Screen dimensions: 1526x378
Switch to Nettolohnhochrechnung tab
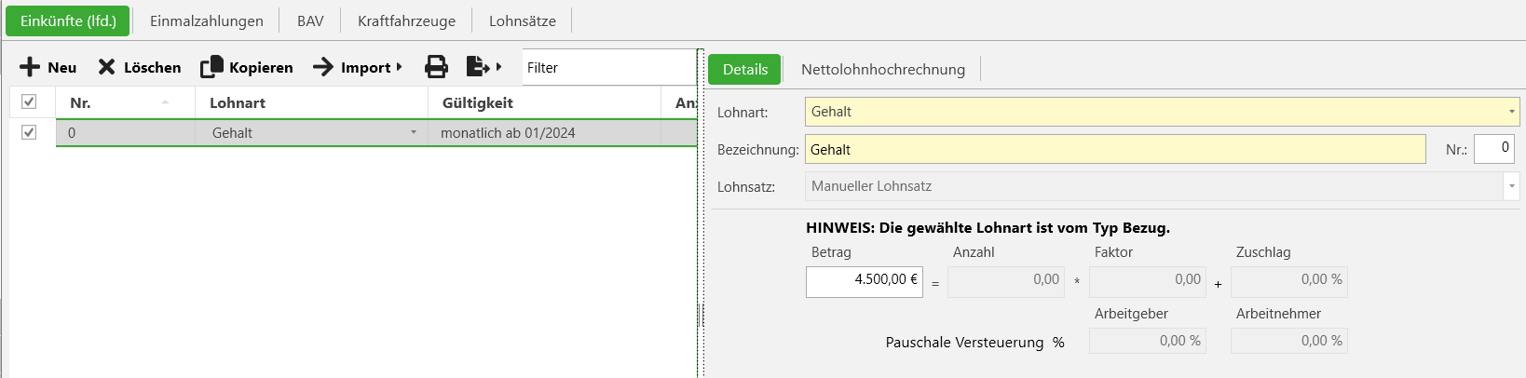[x=883, y=69]
